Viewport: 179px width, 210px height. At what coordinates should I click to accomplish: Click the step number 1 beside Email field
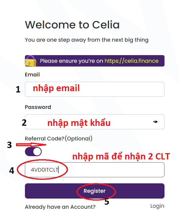point(18,89)
